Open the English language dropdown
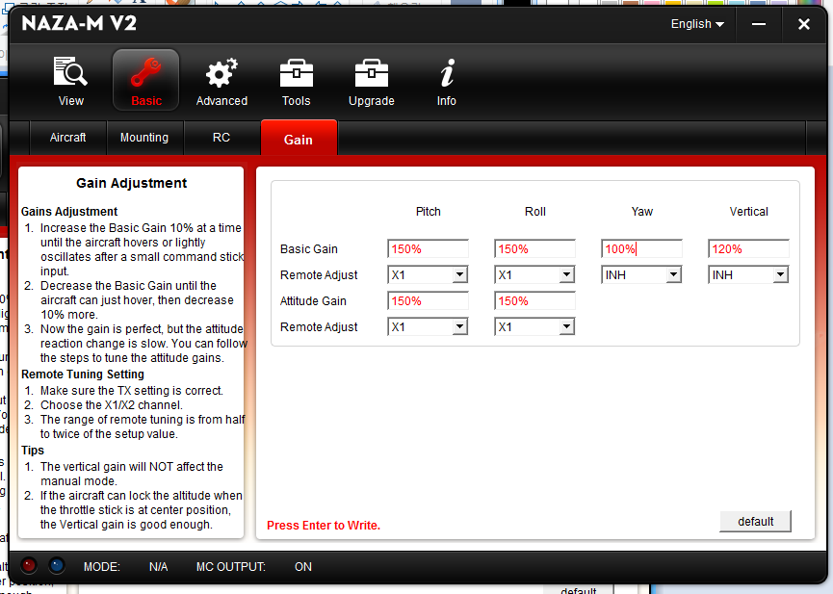The width and height of the screenshot is (833, 594). click(697, 24)
